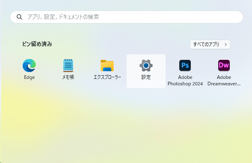Click the メモ帳 text label
The width and height of the screenshot is (252, 163).
click(x=68, y=77)
